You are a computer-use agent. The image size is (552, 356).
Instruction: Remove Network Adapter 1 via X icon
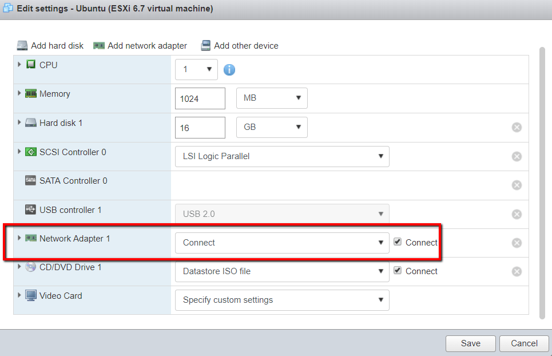click(517, 243)
